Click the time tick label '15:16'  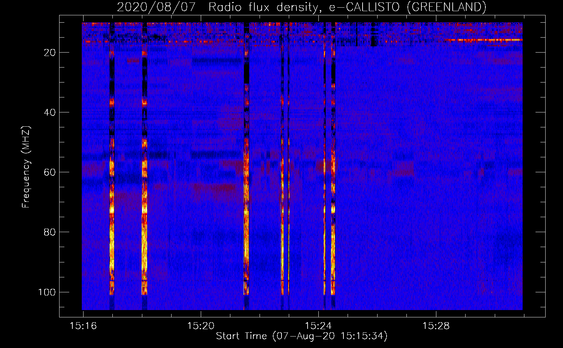point(83,326)
